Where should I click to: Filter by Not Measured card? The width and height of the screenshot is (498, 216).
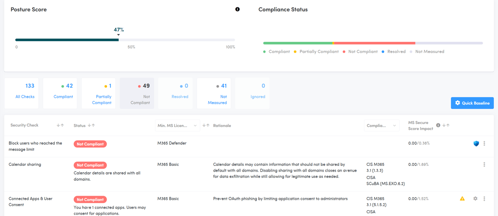[214, 93]
